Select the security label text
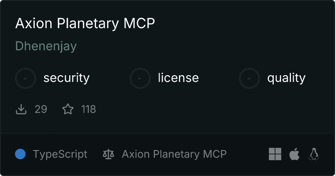The image size is (335, 176). (x=67, y=78)
